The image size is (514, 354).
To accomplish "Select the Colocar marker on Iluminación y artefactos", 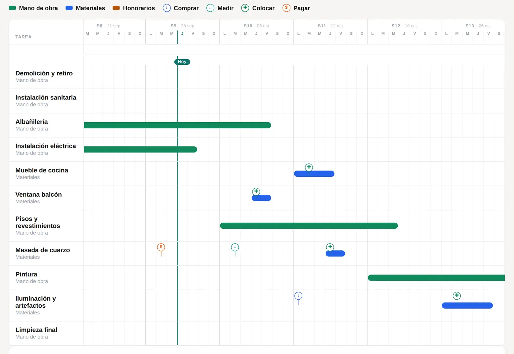I will click(457, 296).
